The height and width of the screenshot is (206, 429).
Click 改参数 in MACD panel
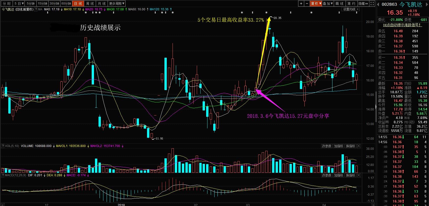point(327,175)
